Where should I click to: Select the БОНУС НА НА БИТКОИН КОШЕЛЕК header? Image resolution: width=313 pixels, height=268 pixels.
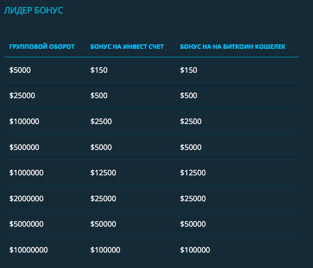pos(233,47)
